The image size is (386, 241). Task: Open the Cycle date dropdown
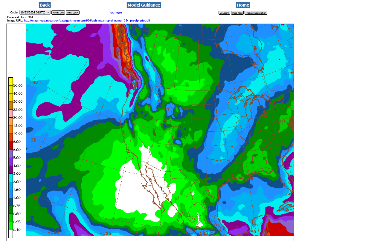[35, 13]
